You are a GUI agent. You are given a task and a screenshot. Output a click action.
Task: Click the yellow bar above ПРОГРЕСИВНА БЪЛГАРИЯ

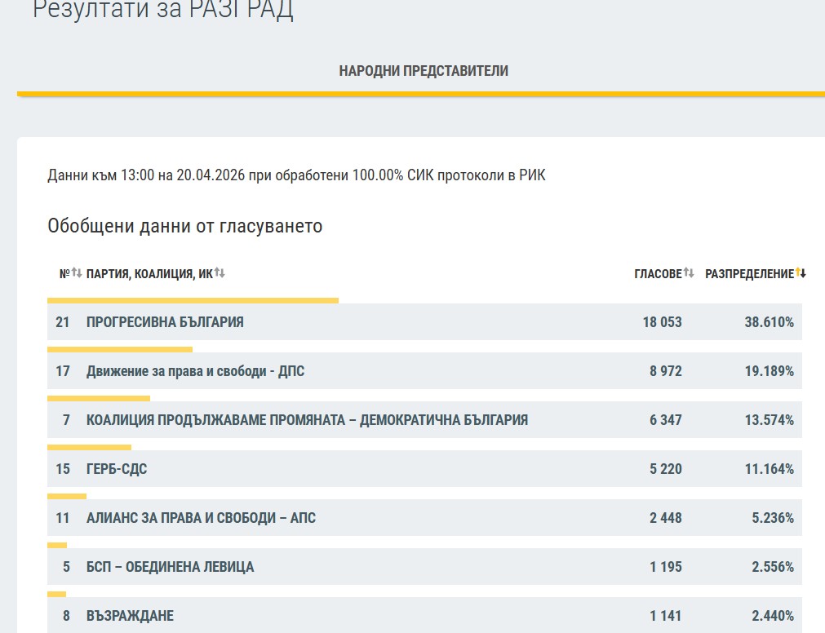pos(193,301)
